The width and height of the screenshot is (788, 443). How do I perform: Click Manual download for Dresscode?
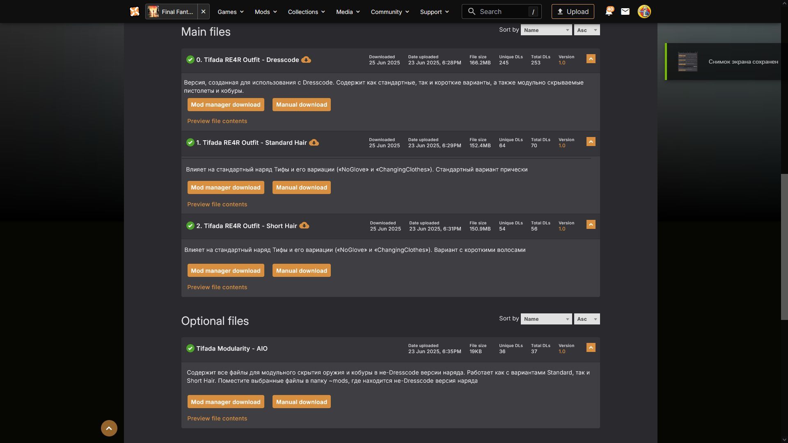click(x=302, y=105)
